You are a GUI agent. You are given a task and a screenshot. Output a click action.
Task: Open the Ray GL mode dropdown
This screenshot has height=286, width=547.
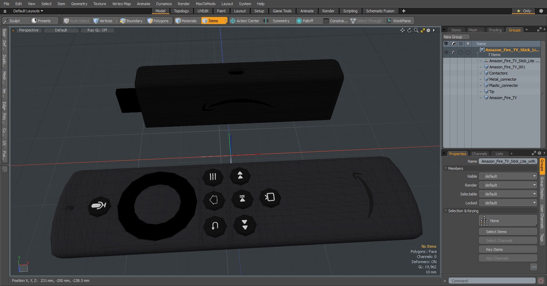pos(97,30)
